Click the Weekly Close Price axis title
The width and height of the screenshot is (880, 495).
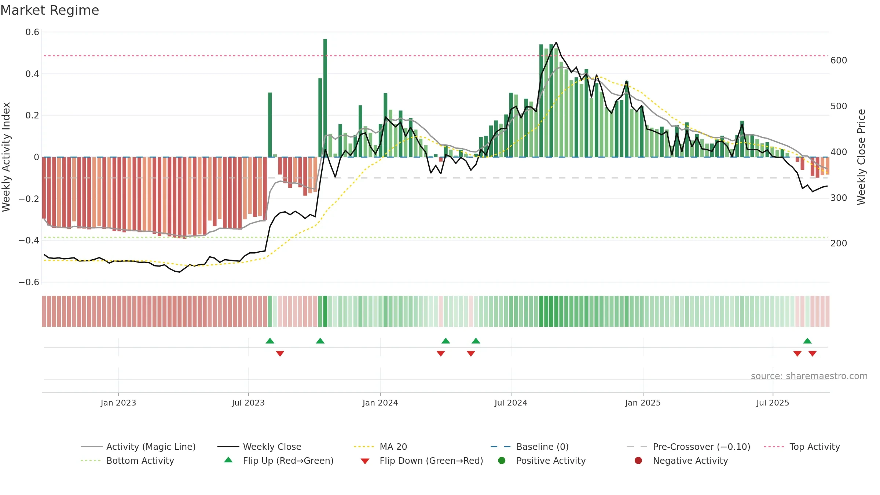861,157
